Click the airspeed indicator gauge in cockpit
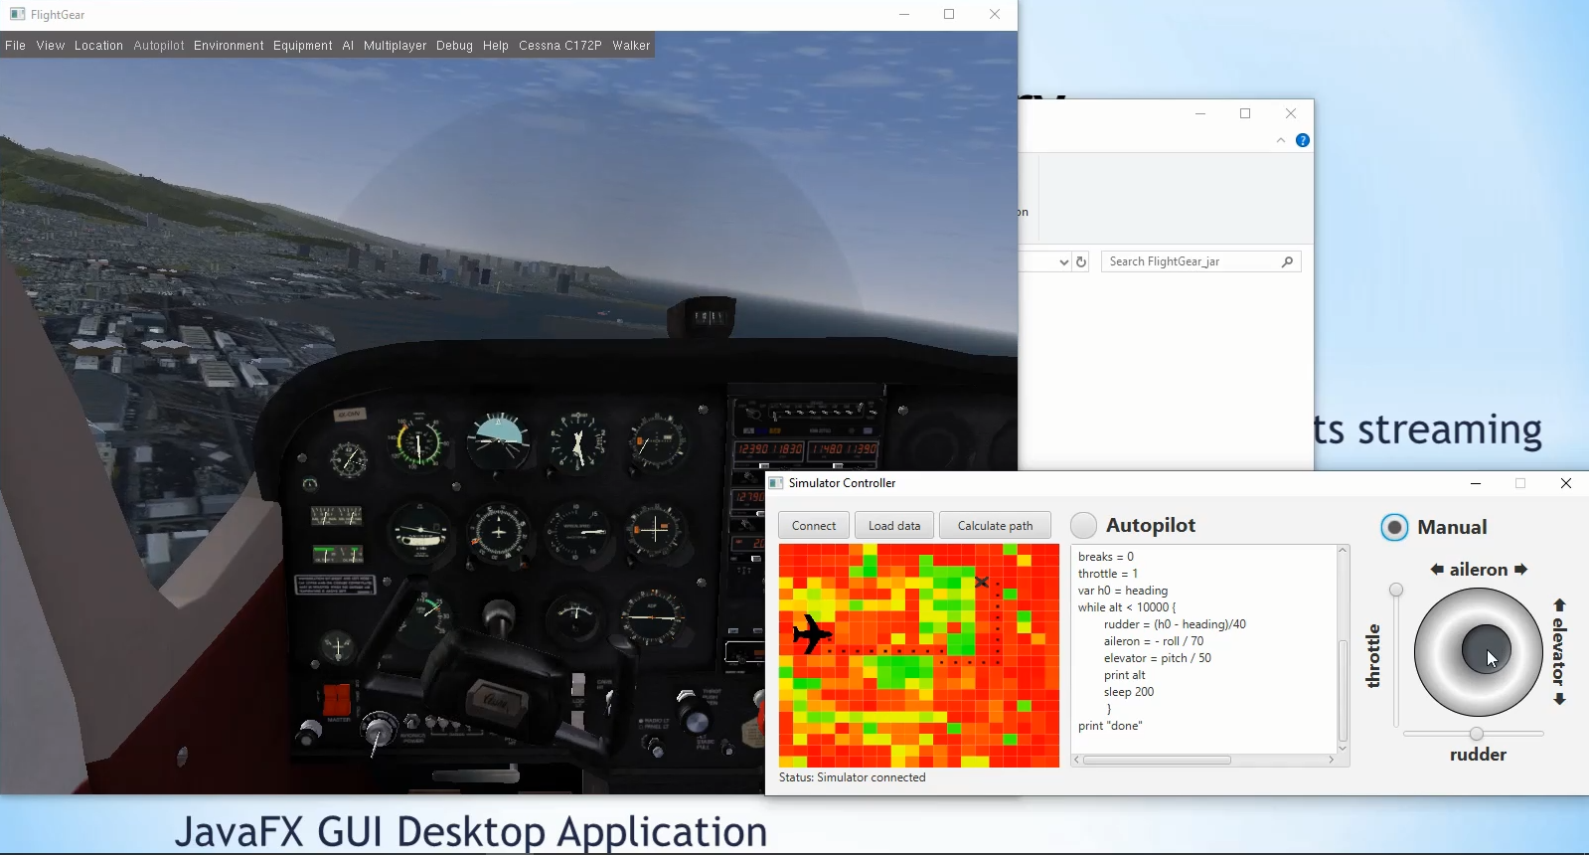 click(418, 441)
